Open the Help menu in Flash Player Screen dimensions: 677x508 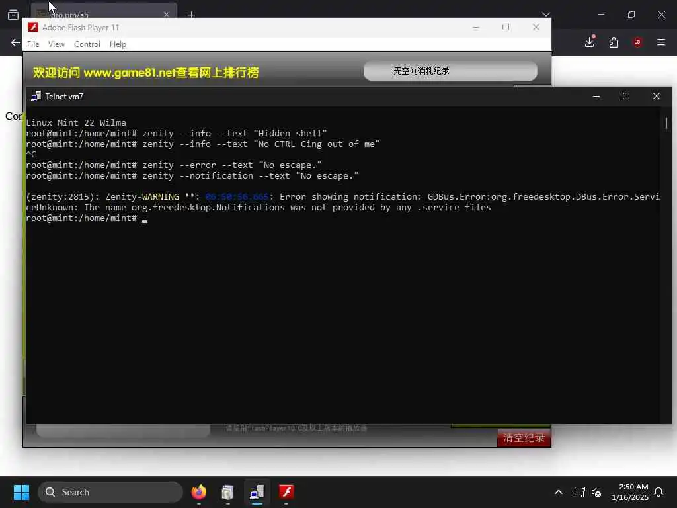(118, 44)
